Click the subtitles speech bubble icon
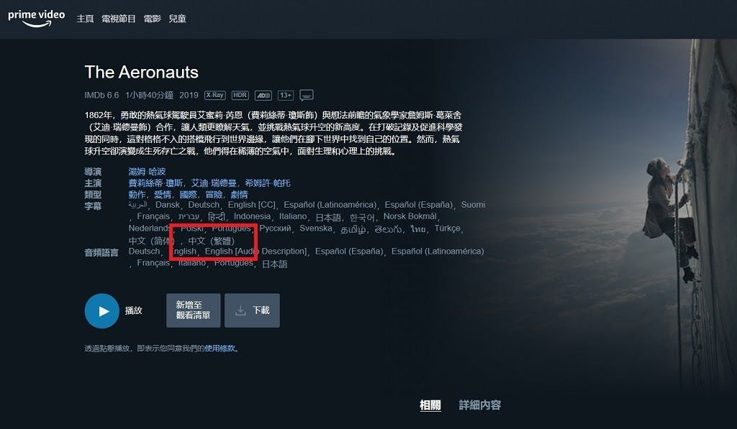Image resolution: width=737 pixels, height=429 pixels. point(307,96)
